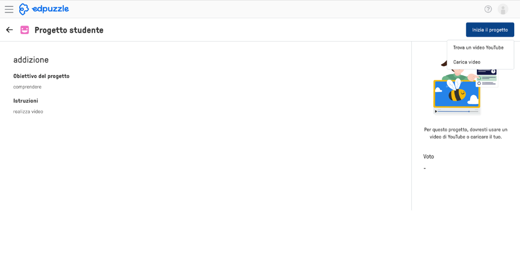Viewport: 520px width, 260px height.
Task: Click the Per questo progetto description text
Action: click(x=465, y=133)
